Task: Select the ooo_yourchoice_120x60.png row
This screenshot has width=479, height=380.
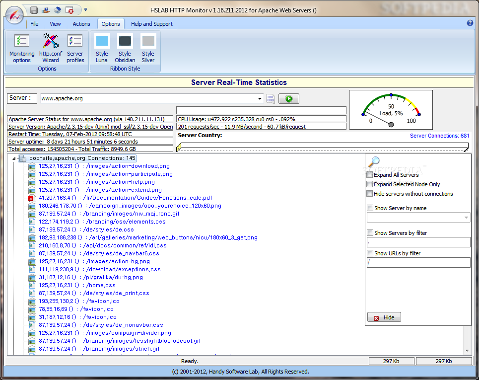Action: [x=130, y=206]
